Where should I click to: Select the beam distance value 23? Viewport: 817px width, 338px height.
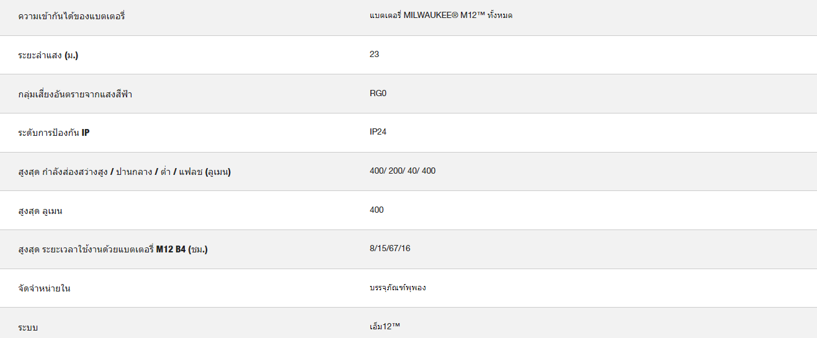point(374,54)
